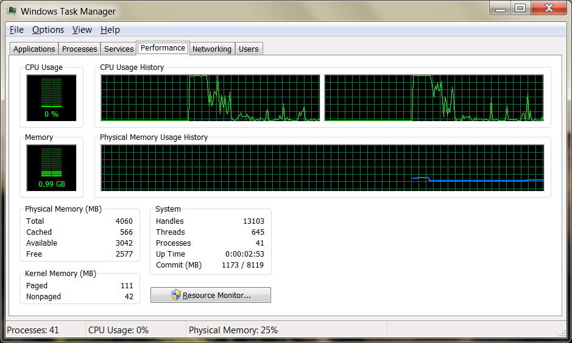Switch to the Applications tab

click(34, 49)
